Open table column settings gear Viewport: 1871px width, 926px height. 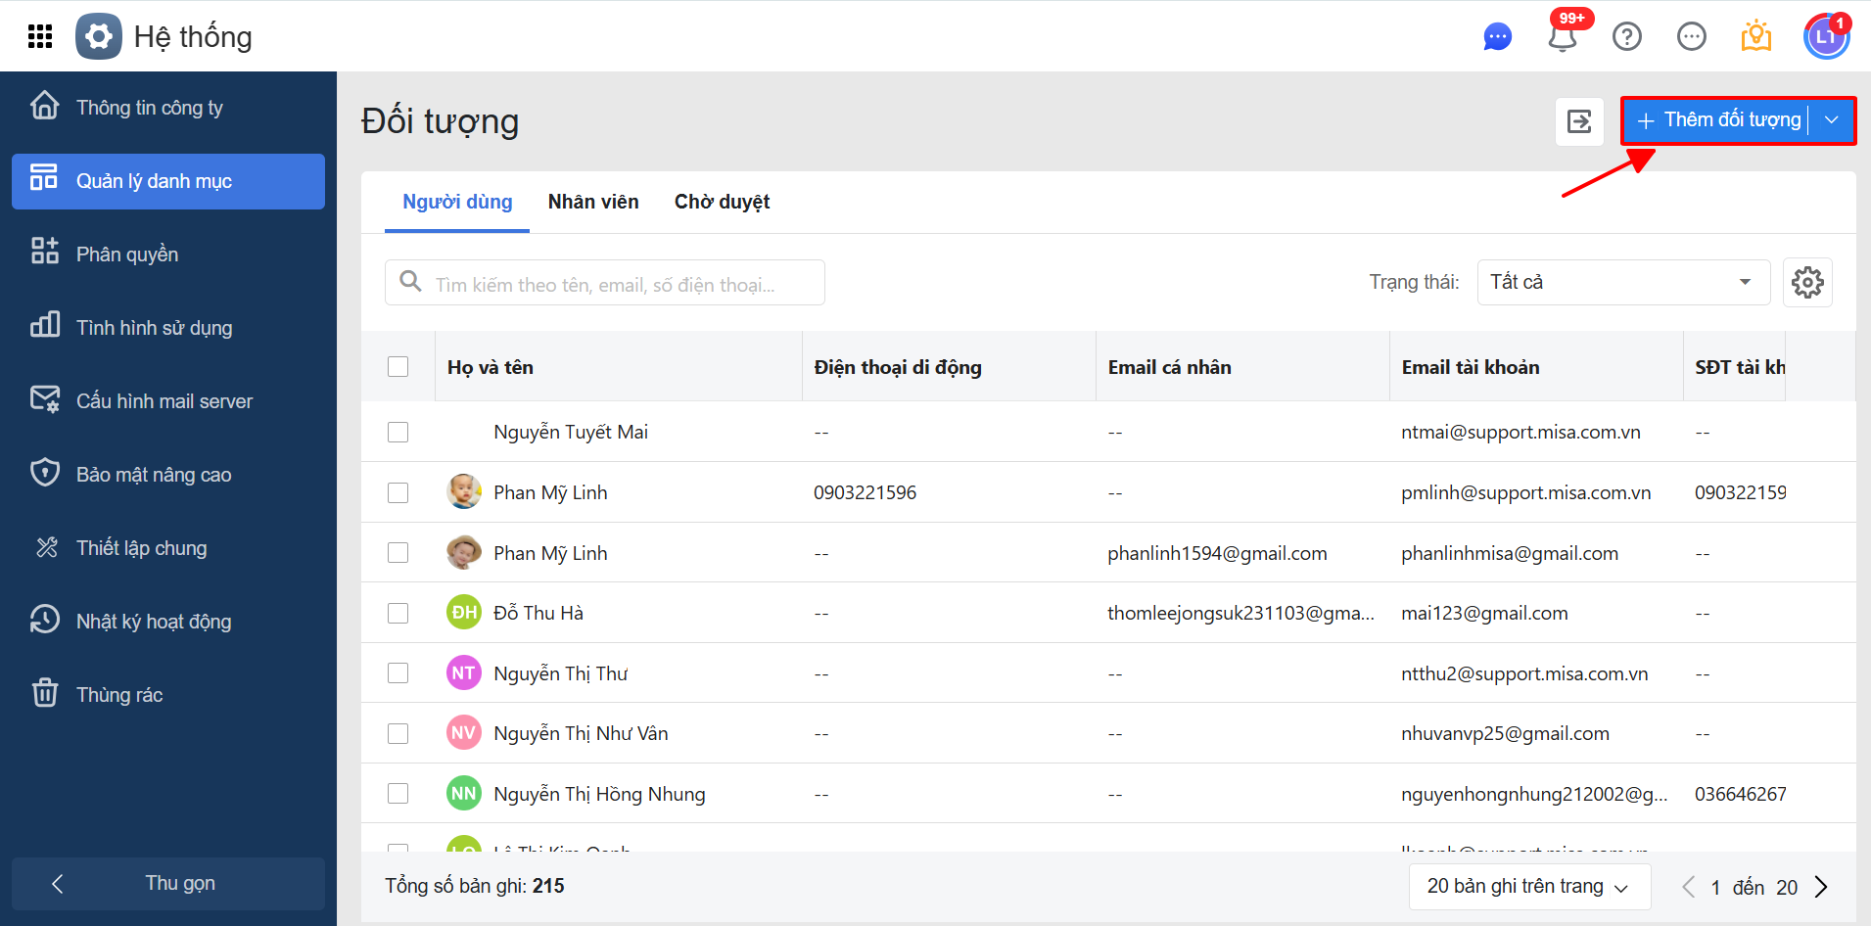click(1806, 283)
